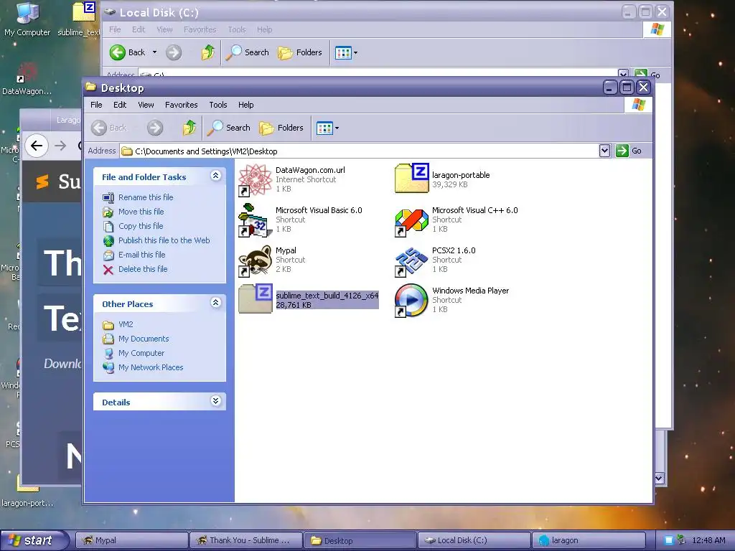
Task: Click the Go button in Desktop window
Action: point(629,151)
